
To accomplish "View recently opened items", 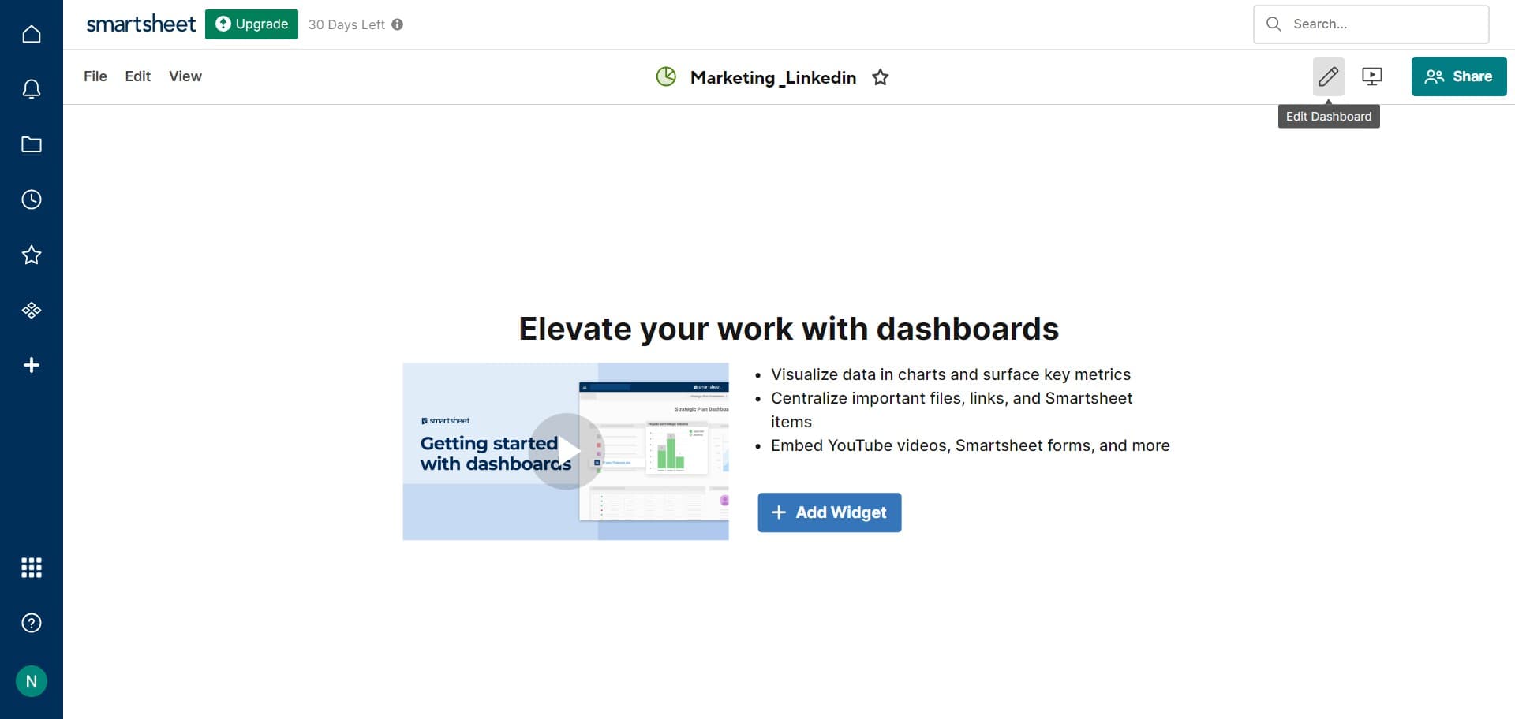I will 32,199.
